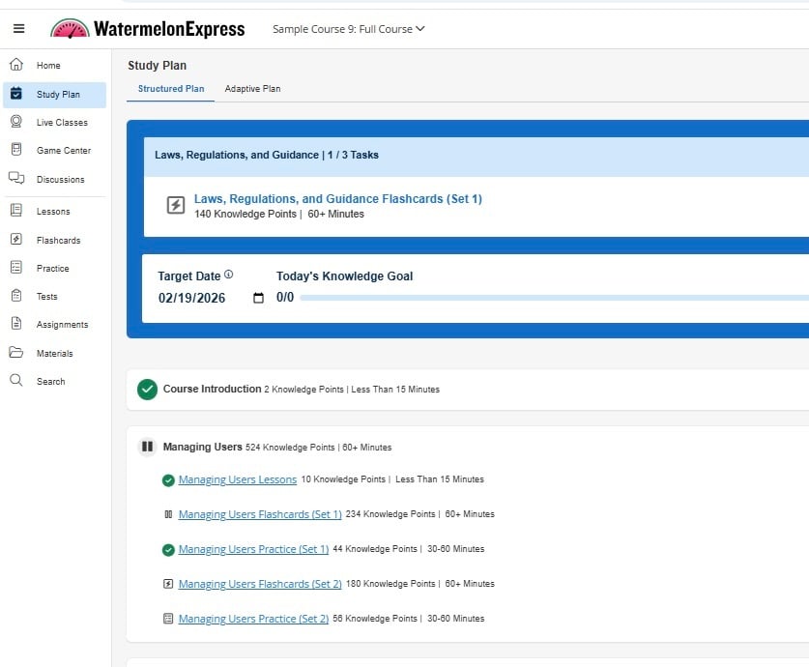Click the calendar icon beside Target Date
The image size is (809, 667).
[258, 298]
